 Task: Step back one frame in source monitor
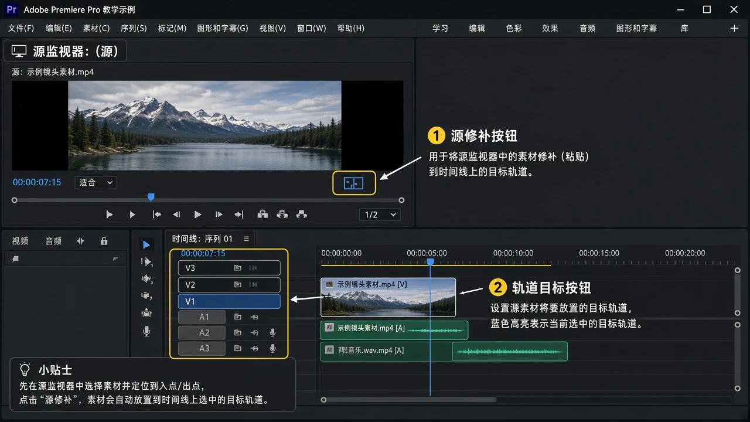click(x=176, y=215)
